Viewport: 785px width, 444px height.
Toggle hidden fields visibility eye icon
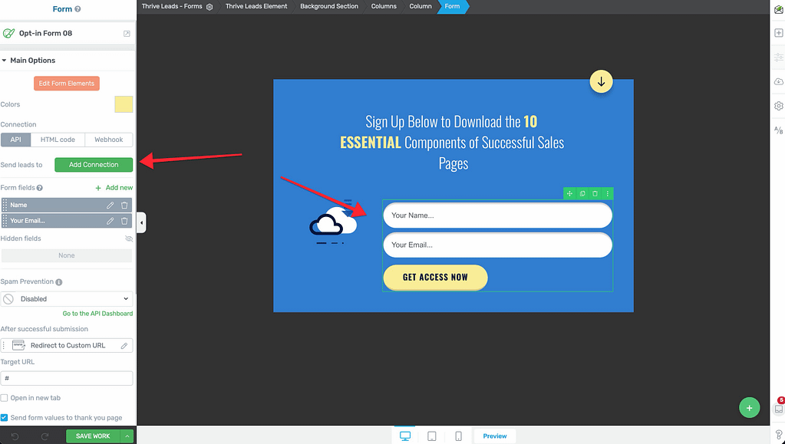point(128,238)
